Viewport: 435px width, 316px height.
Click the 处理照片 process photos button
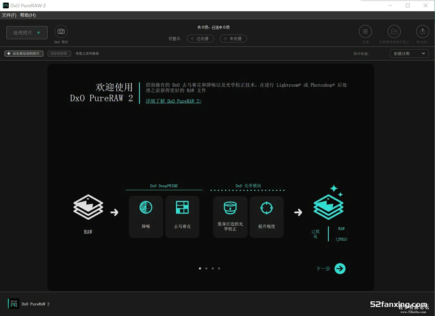(27, 33)
